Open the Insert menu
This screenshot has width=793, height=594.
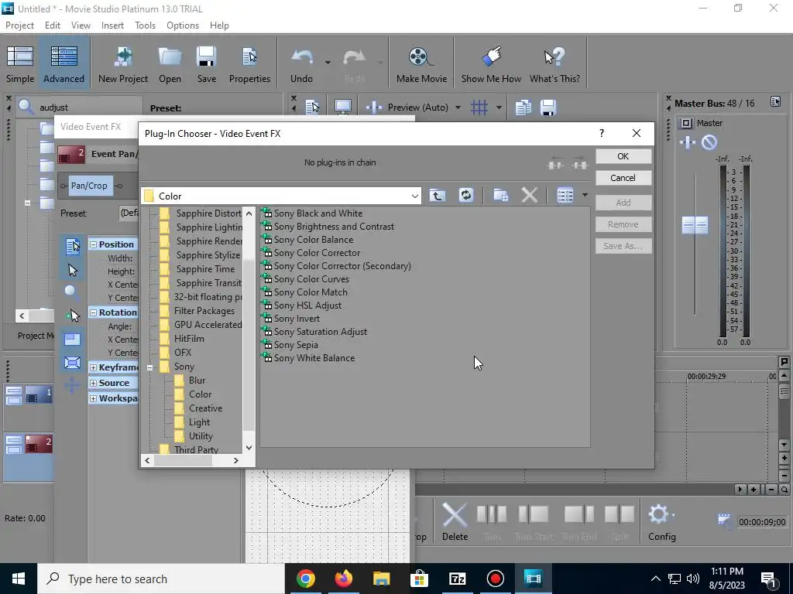(112, 26)
